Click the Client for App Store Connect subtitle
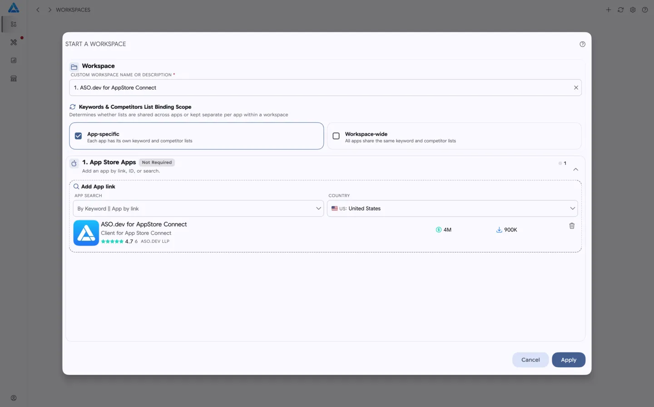 [x=136, y=233]
